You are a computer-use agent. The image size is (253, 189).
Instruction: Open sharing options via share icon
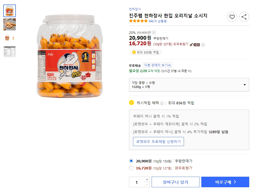244,17
